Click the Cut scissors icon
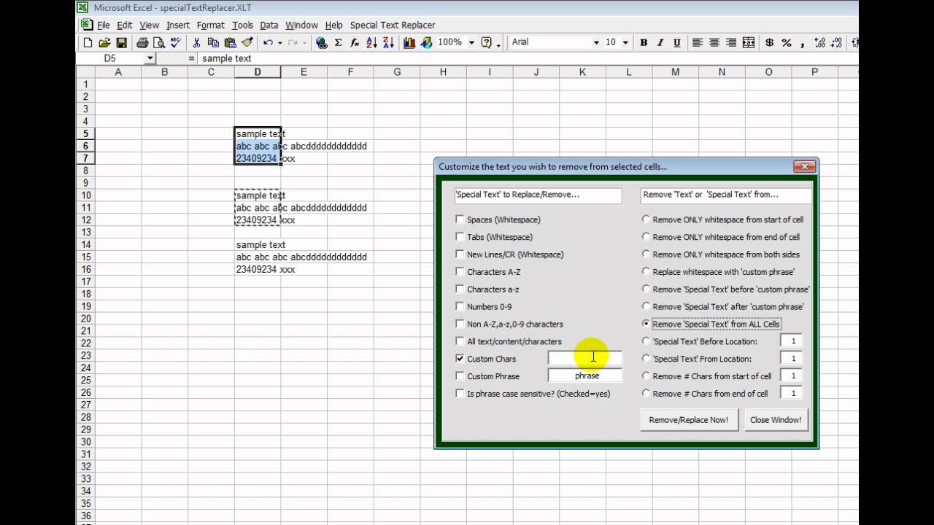934x525 pixels. pos(196,43)
